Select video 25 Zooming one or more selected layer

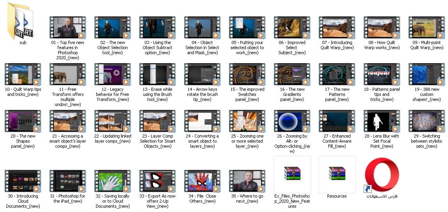click(x=247, y=121)
